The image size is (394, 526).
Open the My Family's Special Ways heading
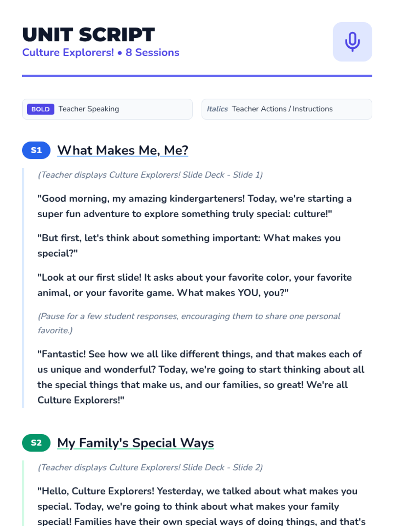click(135, 443)
